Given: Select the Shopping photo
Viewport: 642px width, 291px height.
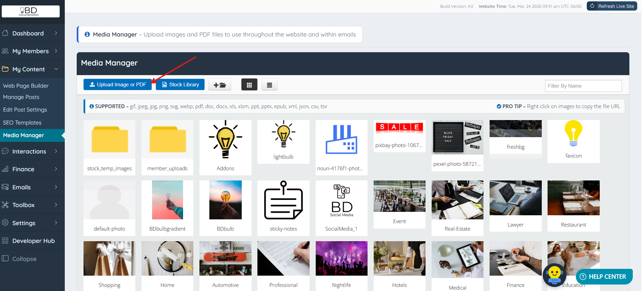Looking at the screenshot, I should pos(109,266).
